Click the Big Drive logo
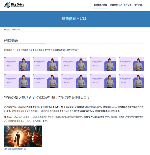The height and width of the screenshot is (155, 150). tap(14, 5)
